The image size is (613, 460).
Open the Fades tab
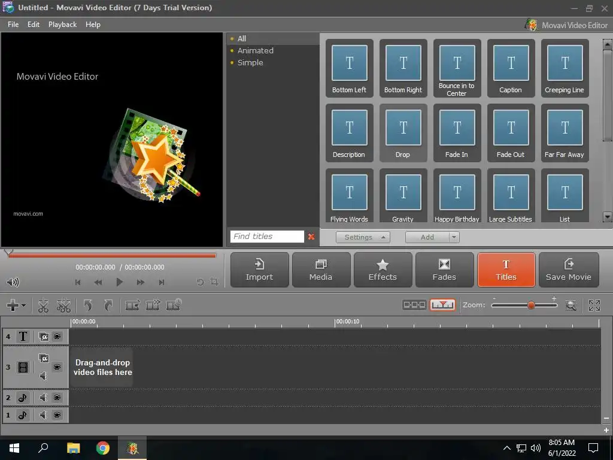pos(445,270)
